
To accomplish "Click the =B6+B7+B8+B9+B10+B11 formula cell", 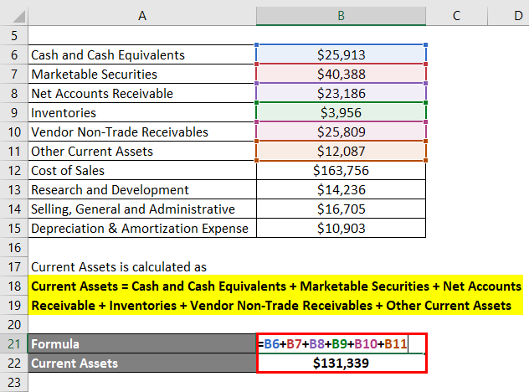I will pyautogui.click(x=341, y=343).
